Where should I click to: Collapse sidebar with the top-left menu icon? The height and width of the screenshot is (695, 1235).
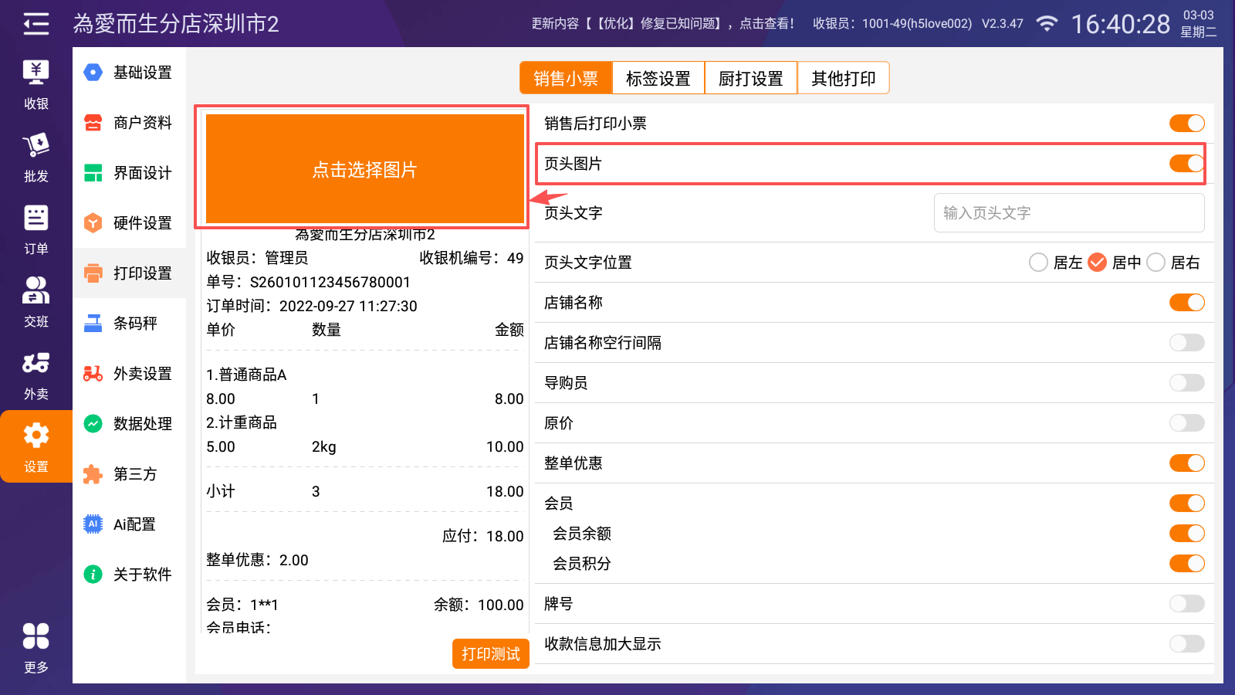[x=36, y=24]
